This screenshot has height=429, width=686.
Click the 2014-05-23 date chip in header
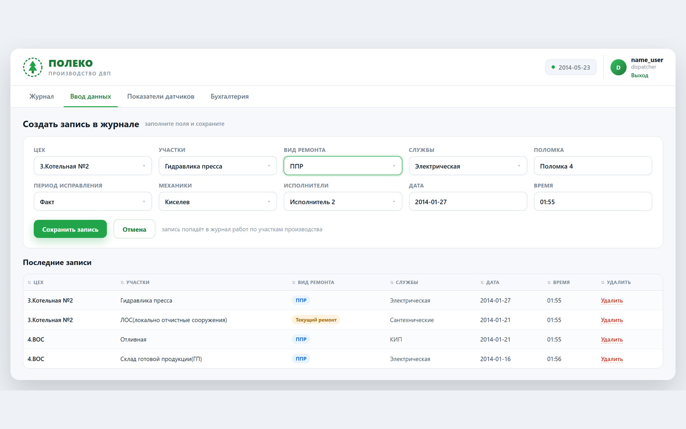(x=571, y=67)
